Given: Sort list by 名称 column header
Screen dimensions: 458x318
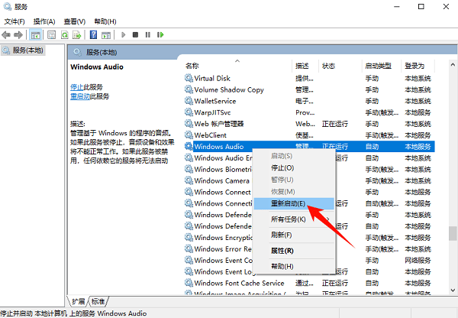Looking at the screenshot, I should [x=192, y=66].
